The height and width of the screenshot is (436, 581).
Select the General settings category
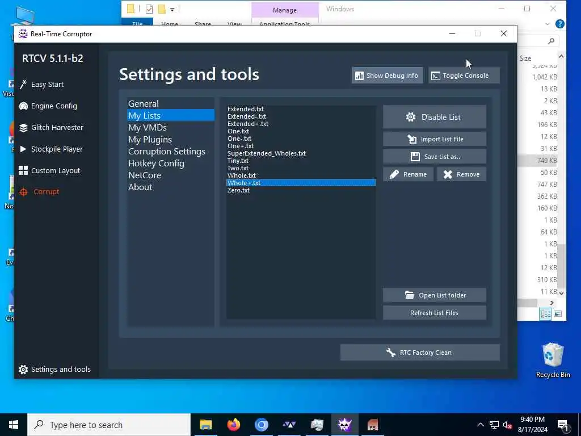click(x=170, y=104)
